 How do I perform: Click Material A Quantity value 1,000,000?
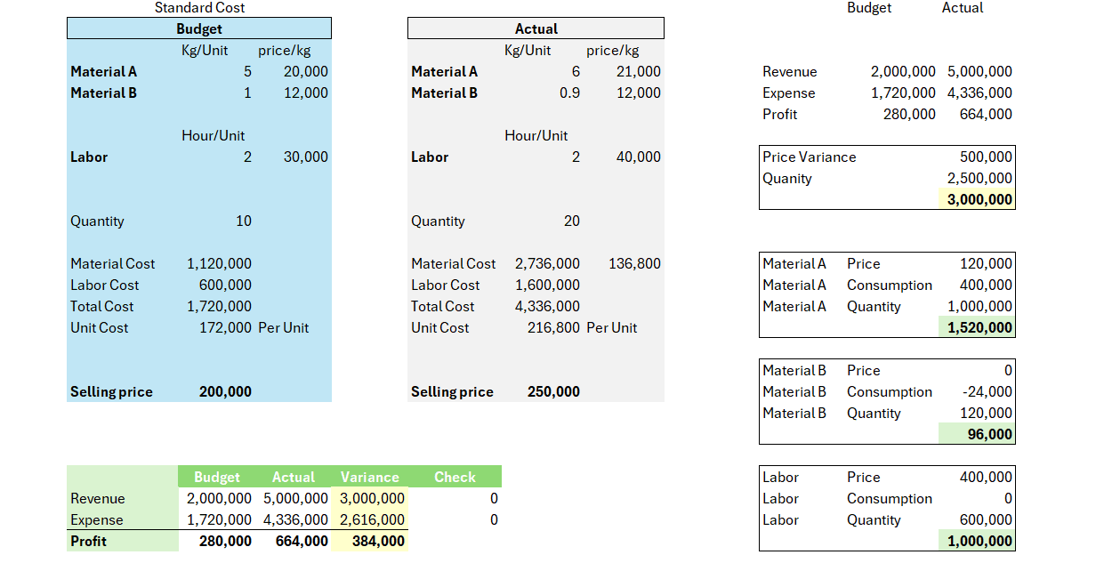point(979,306)
